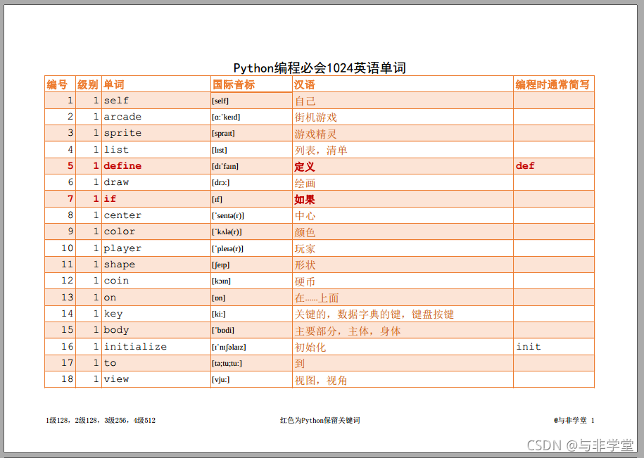Image resolution: width=644 pixels, height=458 pixels.
Task: Click the Chinese meaning '中心'
Action: coord(305,216)
